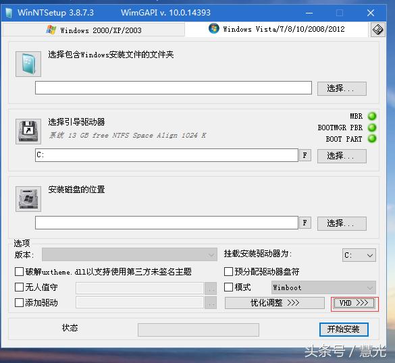Click the unattended file path field
The image size is (395, 363).
coord(140,288)
